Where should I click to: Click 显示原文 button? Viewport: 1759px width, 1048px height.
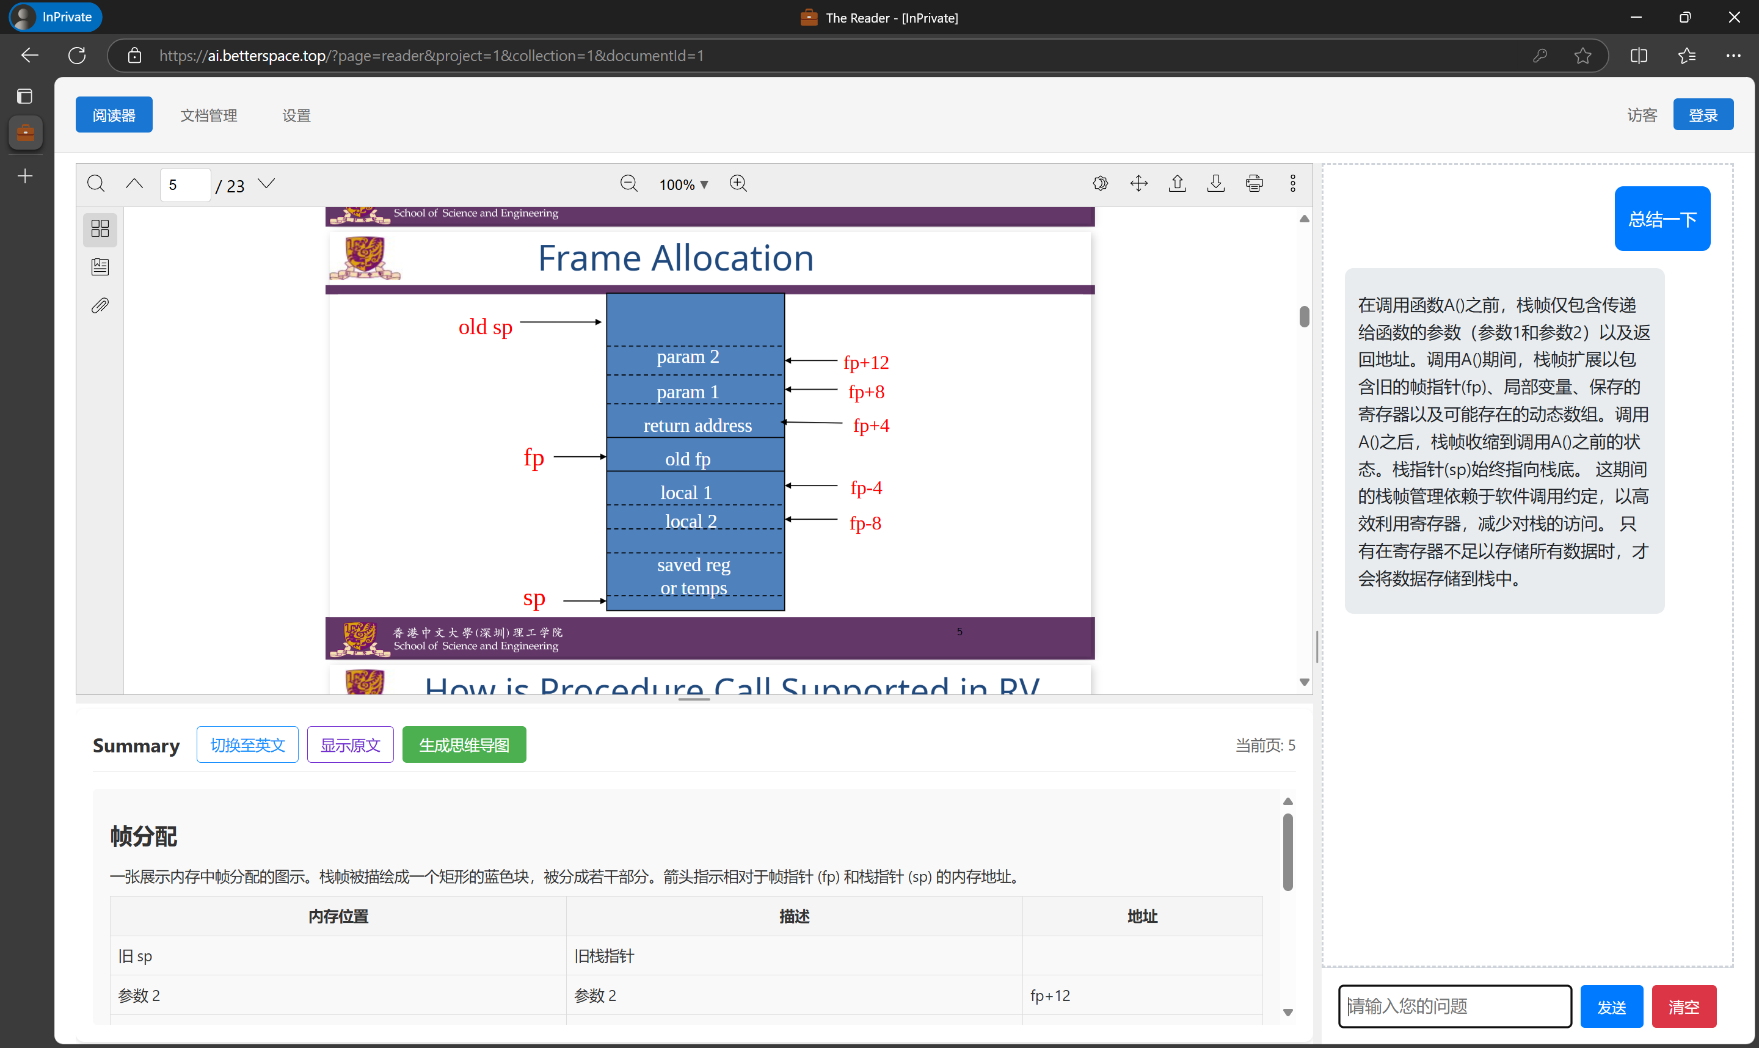(x=350, y=745)
